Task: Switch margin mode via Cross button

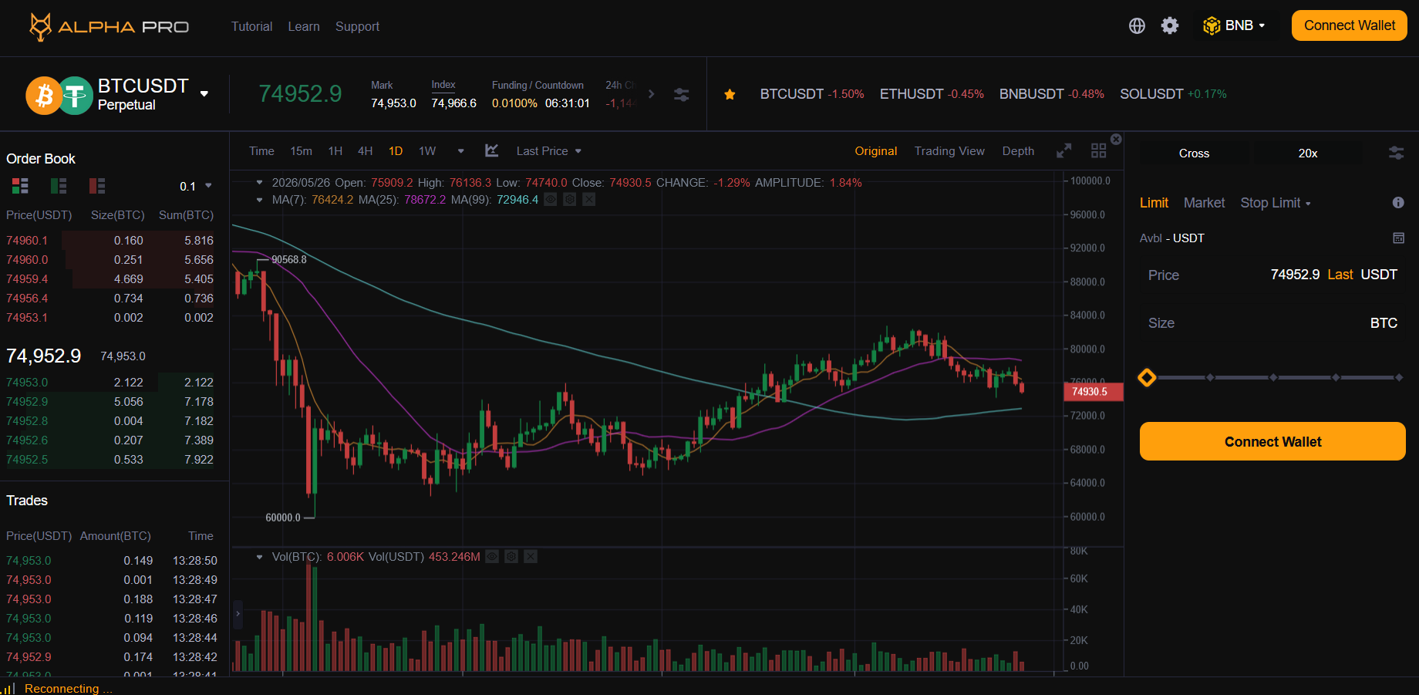Action: click(1194, 153)
